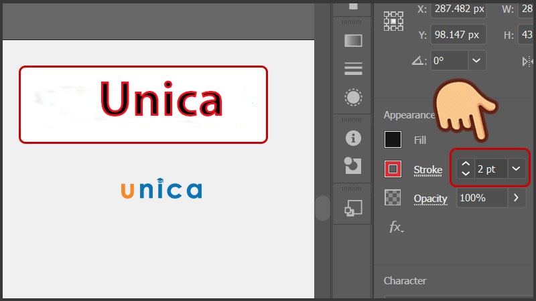The width and height of the screenshot is (536, 301).
Task: Open the stroke weight dropdown
Action: 517,169
